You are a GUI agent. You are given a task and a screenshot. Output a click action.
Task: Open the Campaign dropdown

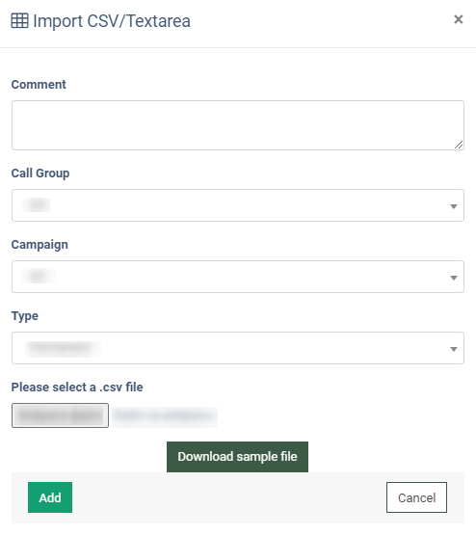tap(238, 277)
